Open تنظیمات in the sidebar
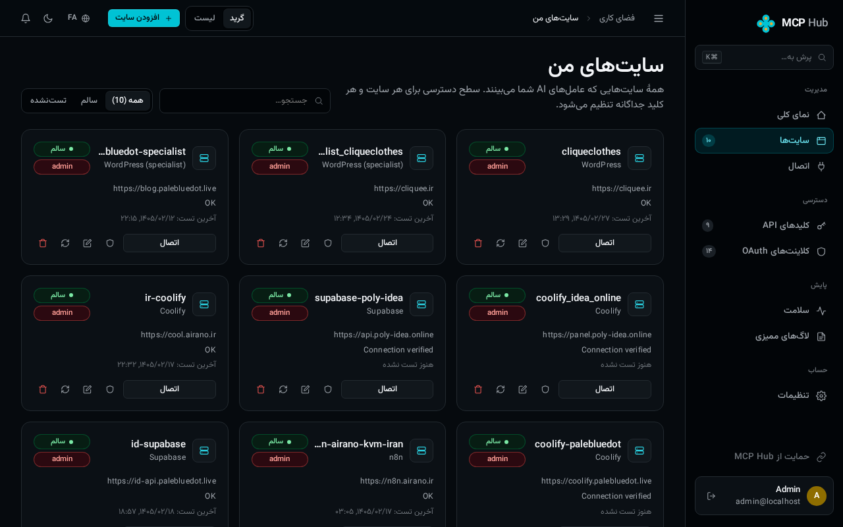The height and width of the screenshot is (527, 843). [764, 395]
